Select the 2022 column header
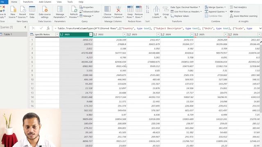Viewport: 262px width, 147px height. click(110, 34)
